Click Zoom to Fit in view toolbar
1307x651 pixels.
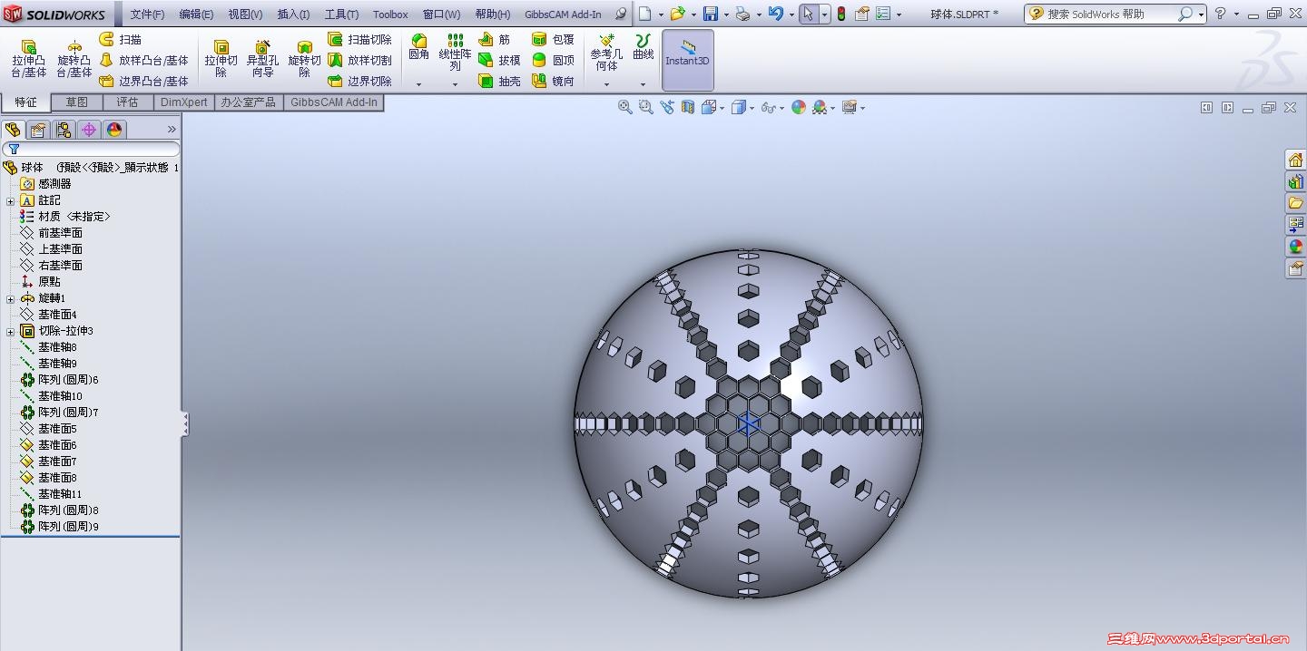[x=624, y=107]
